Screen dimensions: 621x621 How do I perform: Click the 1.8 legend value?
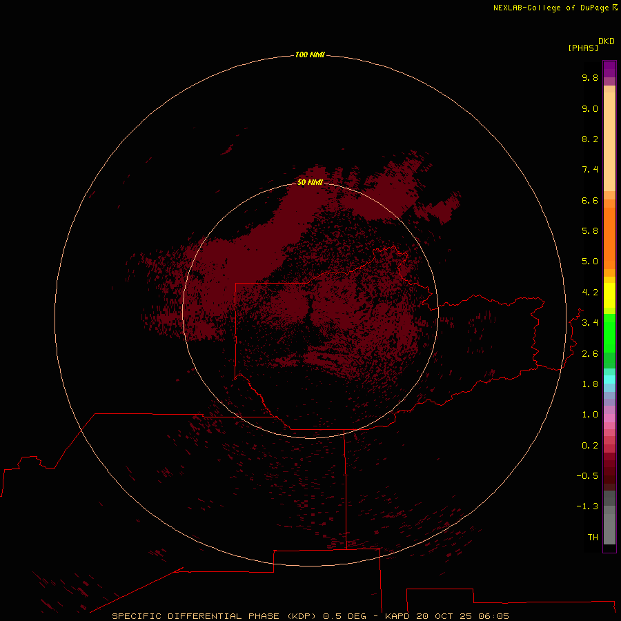pyautogui.click(x=590, y=384)
